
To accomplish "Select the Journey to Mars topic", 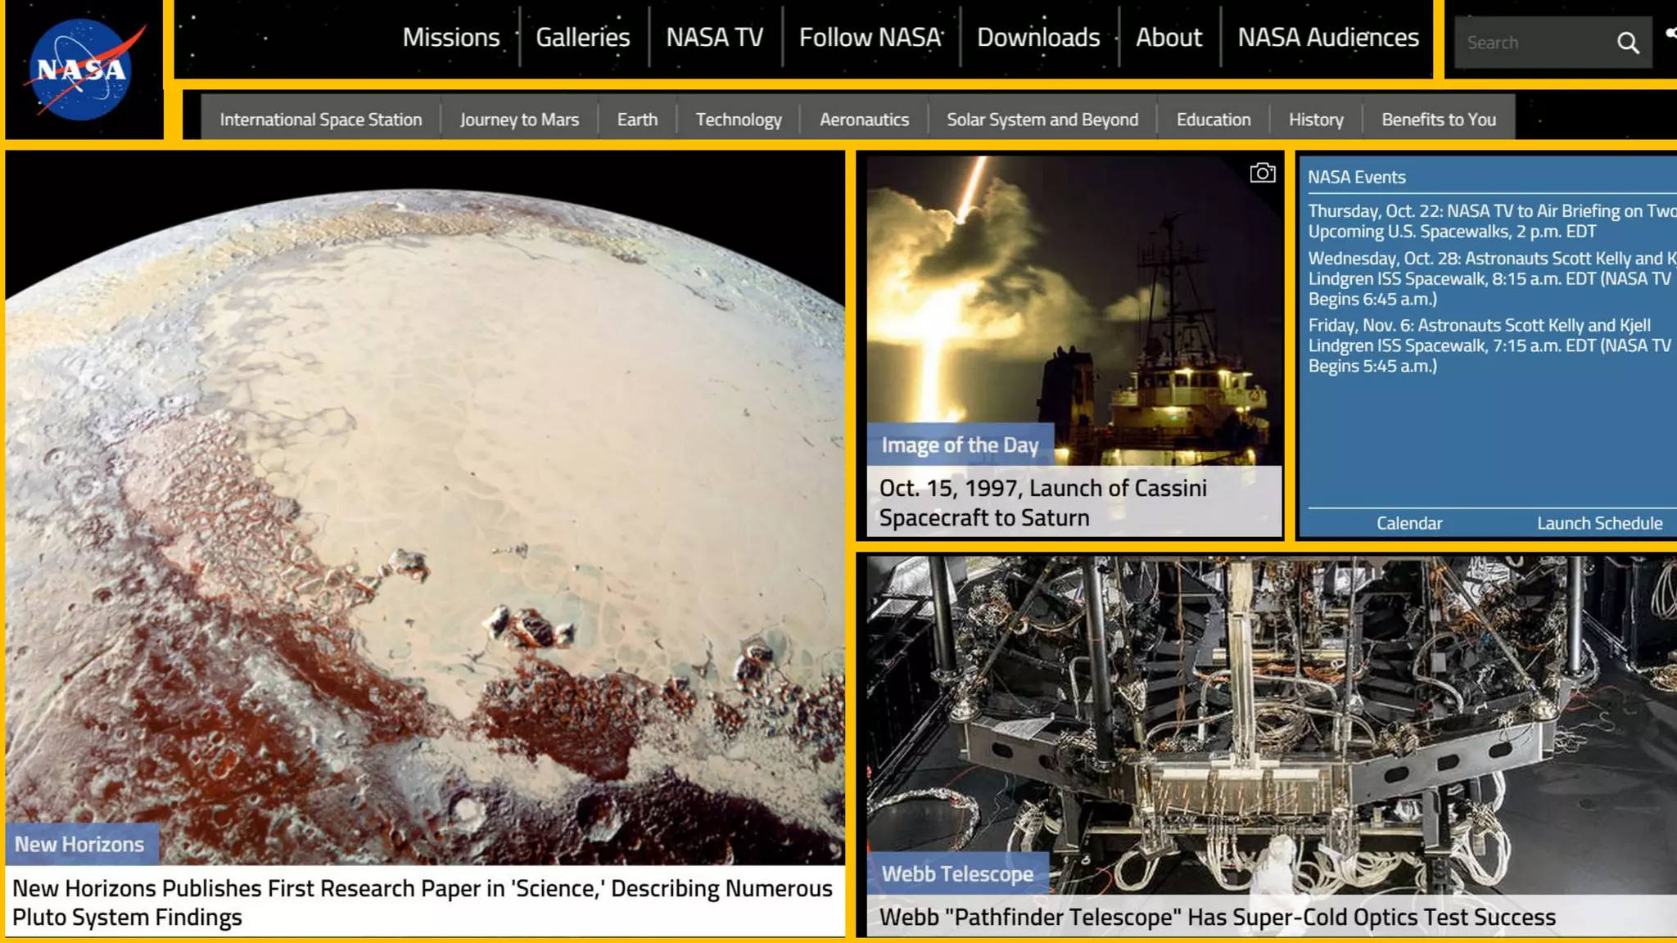I will [x=519, y=120].
